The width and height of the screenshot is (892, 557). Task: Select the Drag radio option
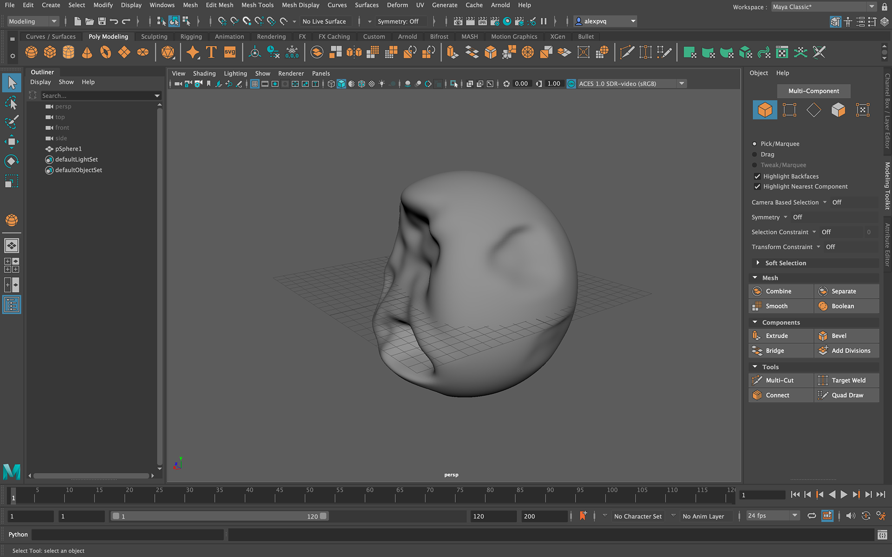754,155
